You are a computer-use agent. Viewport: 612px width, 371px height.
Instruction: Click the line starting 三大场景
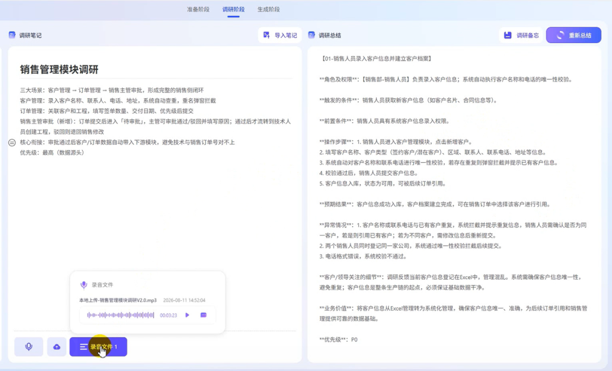point(112,90)
